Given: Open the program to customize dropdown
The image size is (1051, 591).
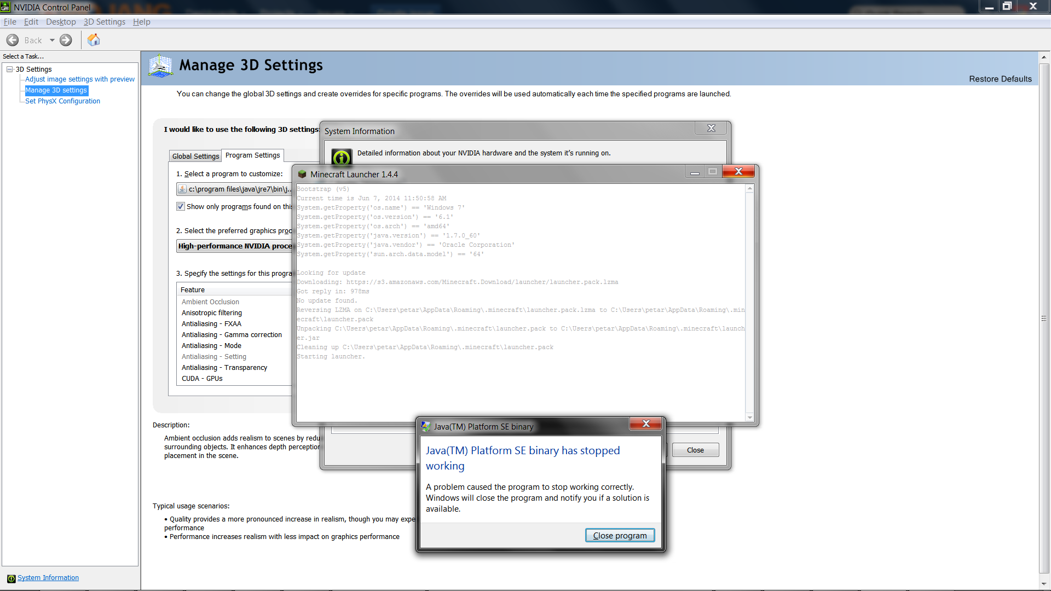Looking at the screenshot, I should [x=235, y=189].
